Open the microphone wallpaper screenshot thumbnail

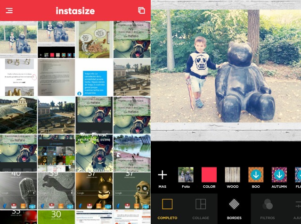18,191
